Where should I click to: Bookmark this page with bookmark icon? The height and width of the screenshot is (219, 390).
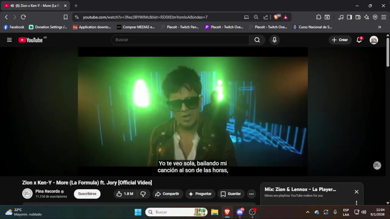[x=66, y=17]
